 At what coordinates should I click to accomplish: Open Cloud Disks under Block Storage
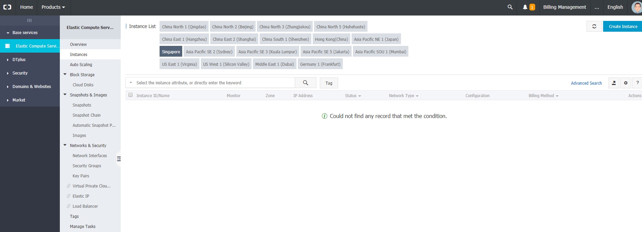coord(83,85)
